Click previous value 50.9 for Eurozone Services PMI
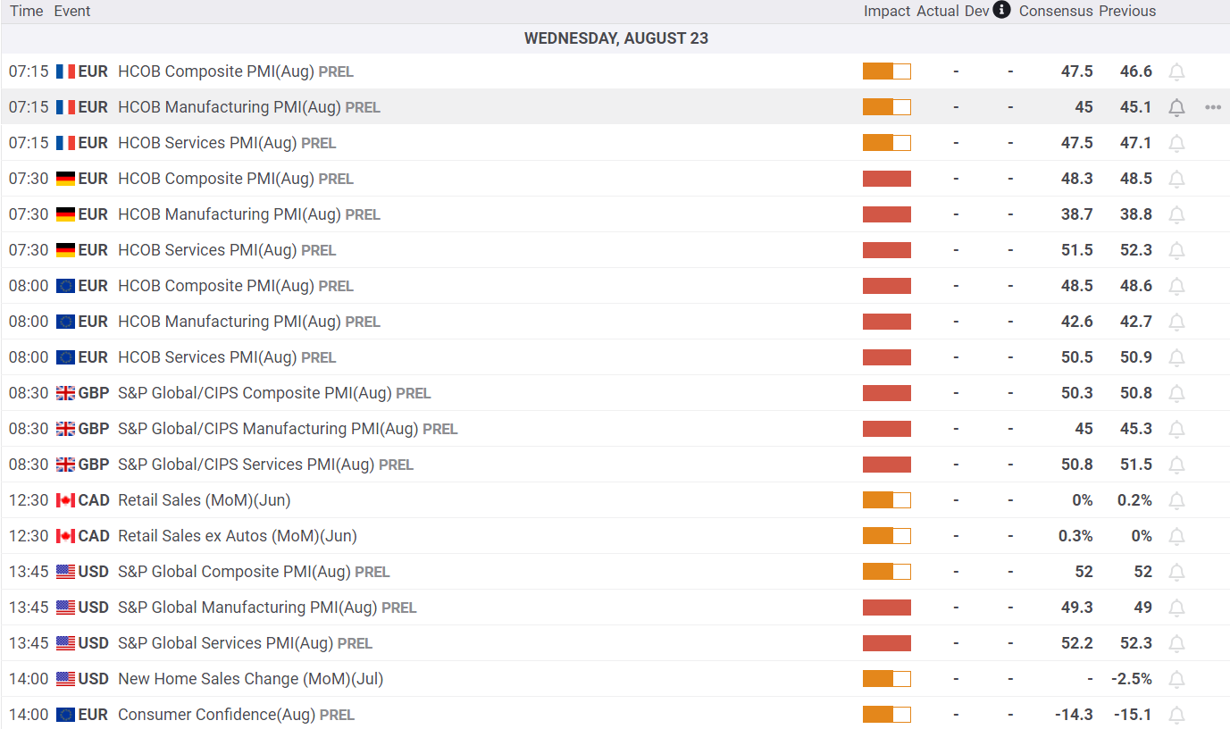 coord(1136,357)
